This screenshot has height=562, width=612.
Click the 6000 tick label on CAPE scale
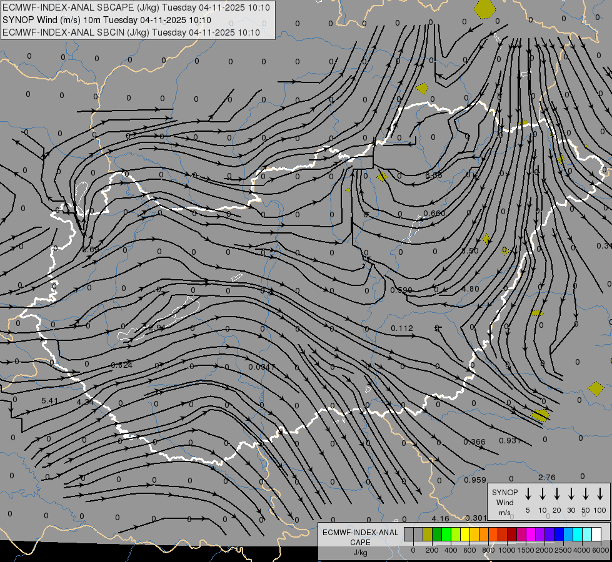click(x=601, y=550)
